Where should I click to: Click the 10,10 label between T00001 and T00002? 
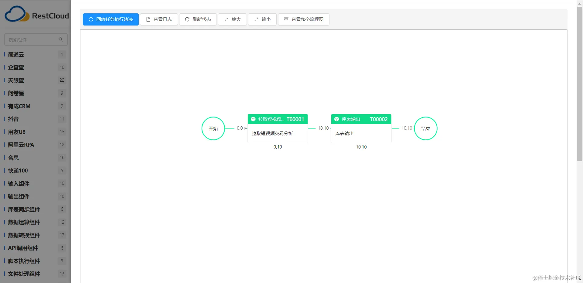323,128
